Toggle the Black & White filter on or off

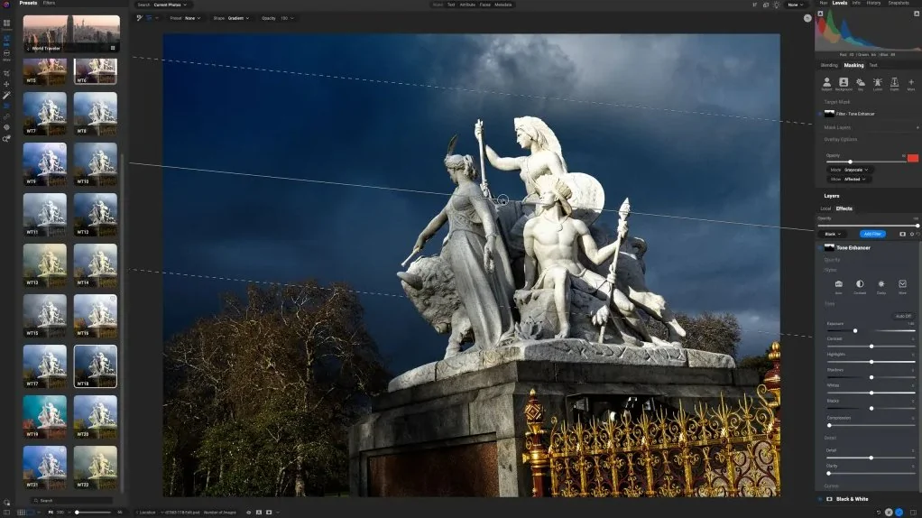click(x=820, y=499)
